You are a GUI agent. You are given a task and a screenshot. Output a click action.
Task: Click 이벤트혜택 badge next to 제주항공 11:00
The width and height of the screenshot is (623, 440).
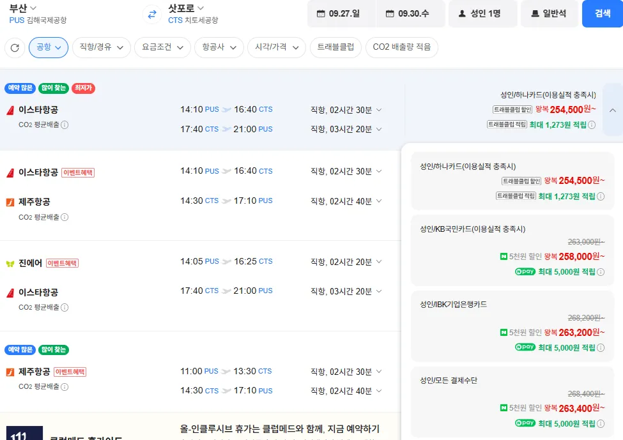click(70, 372)
